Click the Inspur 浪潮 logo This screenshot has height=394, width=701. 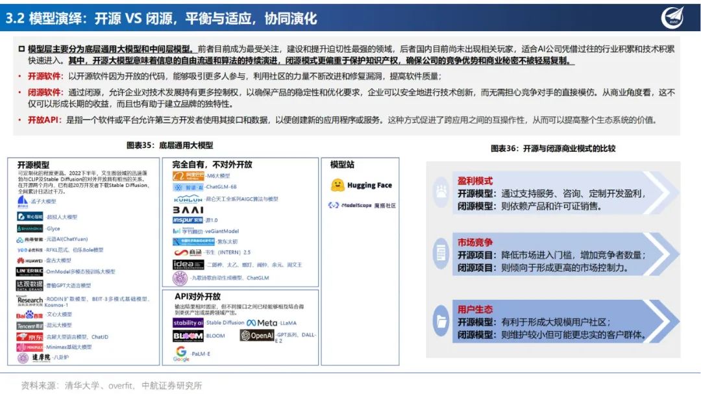(188, 220)
